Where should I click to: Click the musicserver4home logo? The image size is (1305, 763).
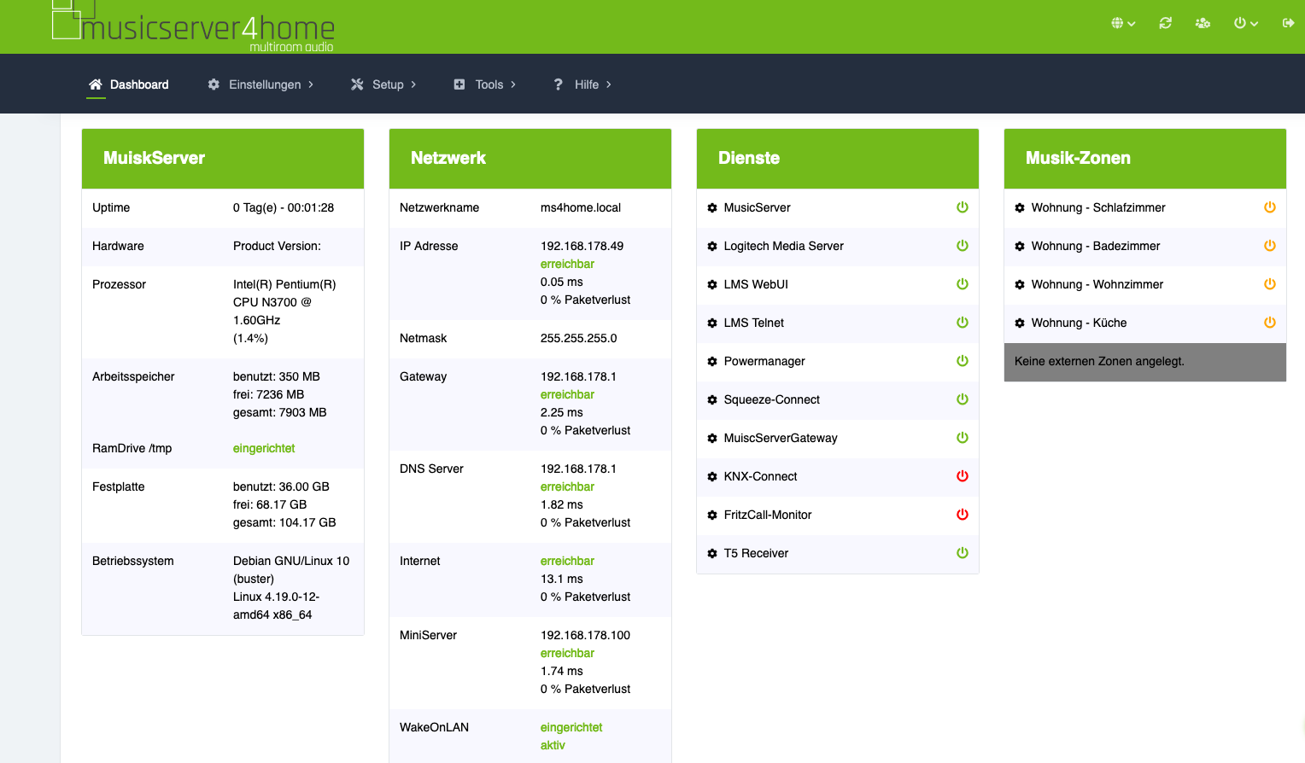[x=194, y=26]
